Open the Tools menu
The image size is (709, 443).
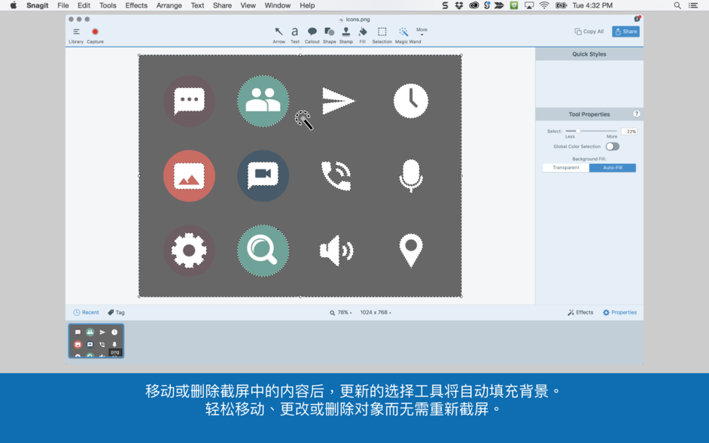point(108,5)
